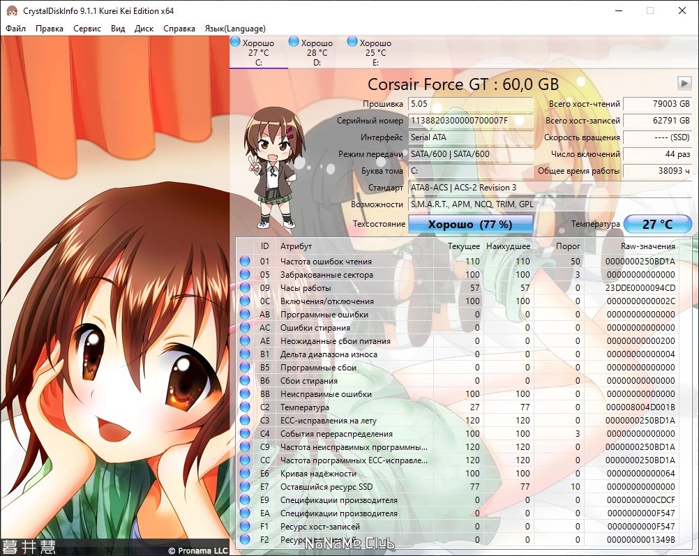Viewport: 699px width, 556px height.
Task: Click the ID column header
Action: click(x=265, y=246)
